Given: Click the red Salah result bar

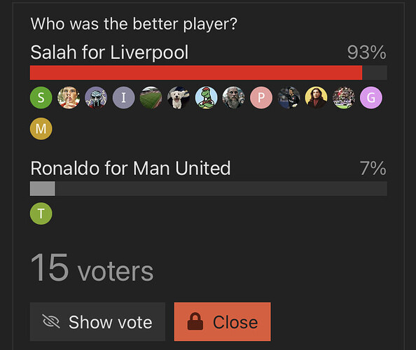Looking at the screenshot, I should pyautogui.click(x=196, y=73).
